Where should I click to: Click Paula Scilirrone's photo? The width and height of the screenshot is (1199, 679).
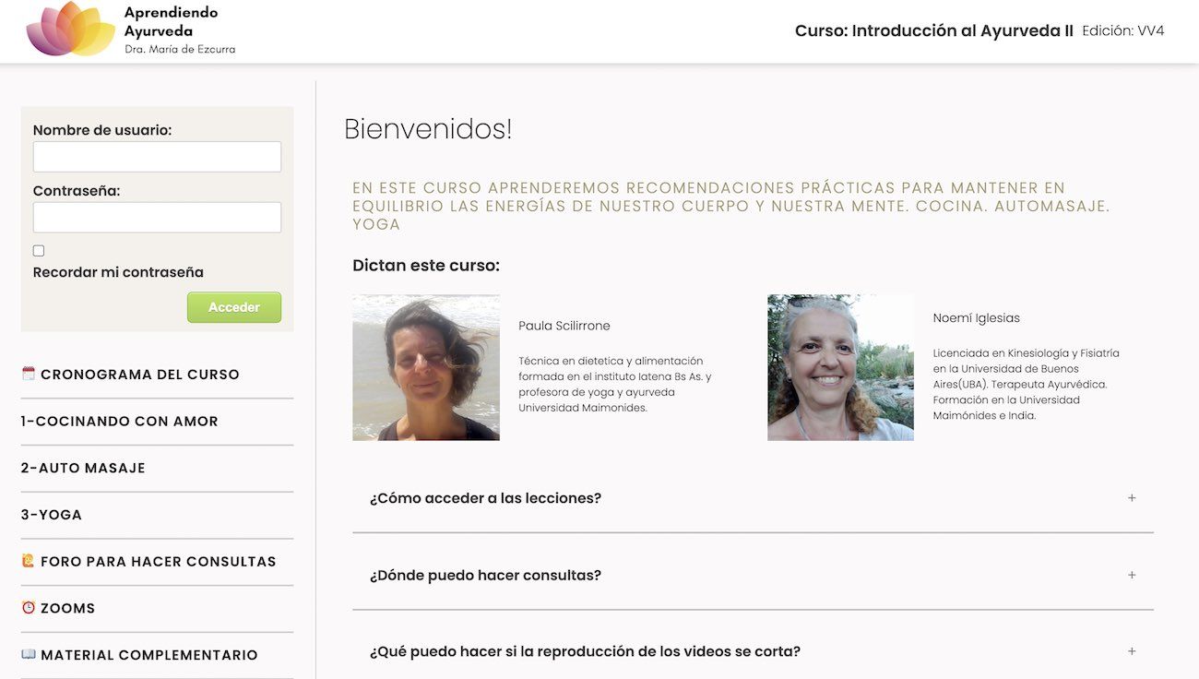point(426,367)
